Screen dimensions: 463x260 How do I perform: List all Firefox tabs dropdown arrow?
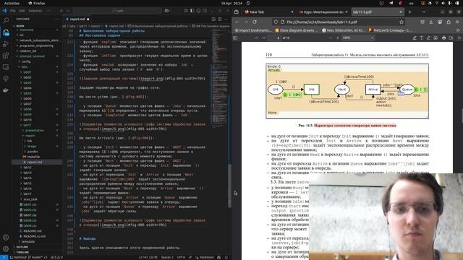pyautogui.click(x=424, y=12)
